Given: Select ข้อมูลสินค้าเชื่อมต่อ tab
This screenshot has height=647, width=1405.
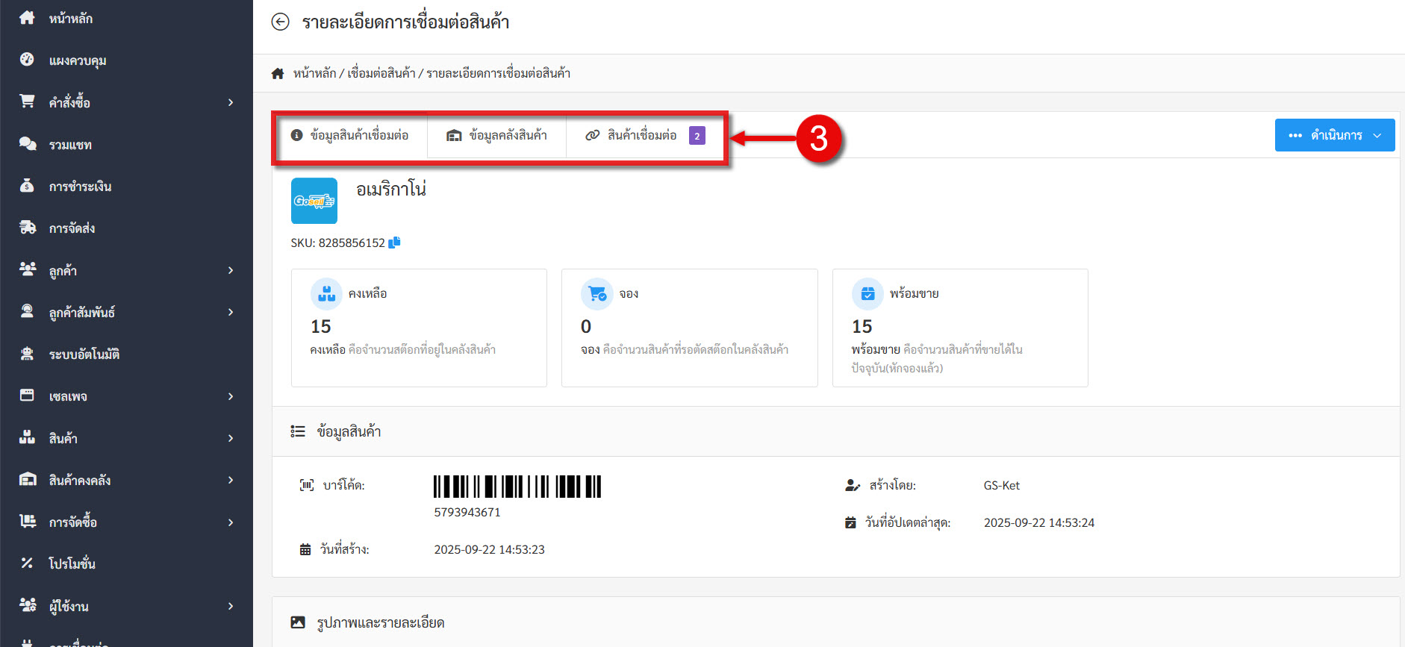Looking at the screenshot, I should (350, 135).
